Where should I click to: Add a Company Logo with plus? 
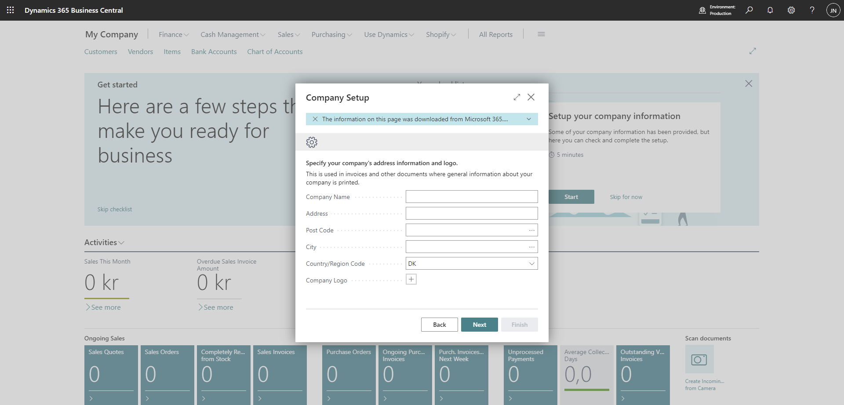[411, 279]
